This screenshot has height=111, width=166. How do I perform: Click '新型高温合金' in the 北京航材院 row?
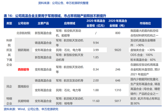(x=43, y=33)
